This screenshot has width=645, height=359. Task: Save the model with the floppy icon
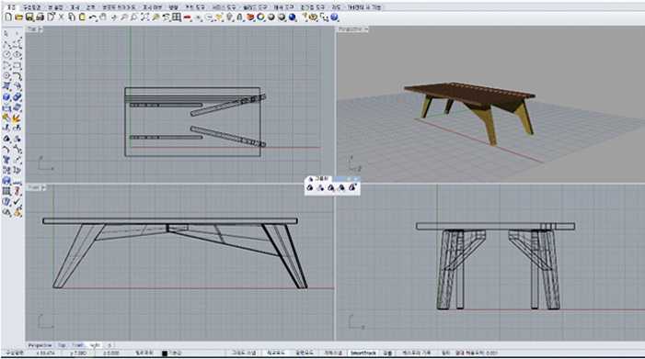29,17
